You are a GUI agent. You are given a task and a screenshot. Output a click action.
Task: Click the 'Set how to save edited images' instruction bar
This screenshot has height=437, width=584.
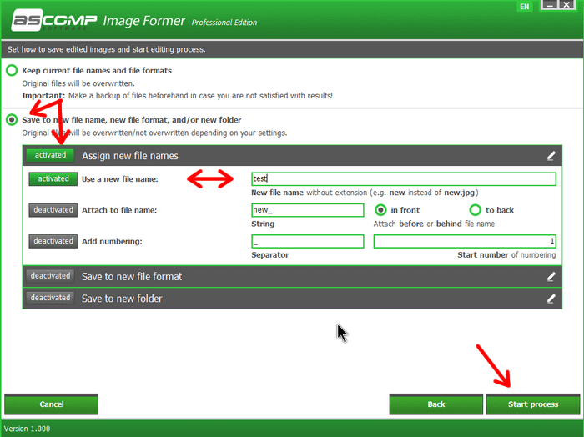pos(292,49)
